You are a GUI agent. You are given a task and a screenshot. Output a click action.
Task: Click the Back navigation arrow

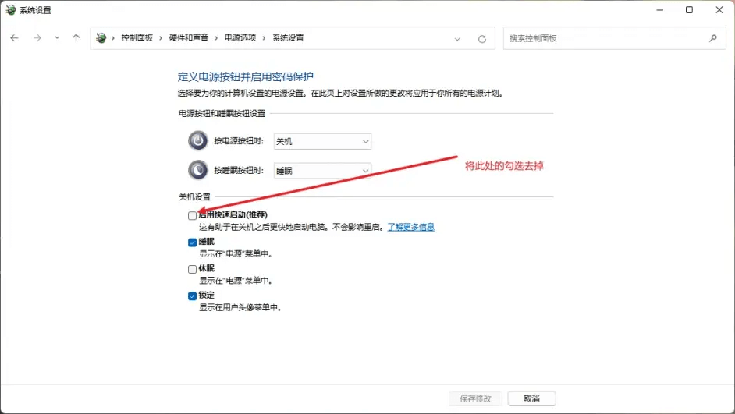coord(15,38)
